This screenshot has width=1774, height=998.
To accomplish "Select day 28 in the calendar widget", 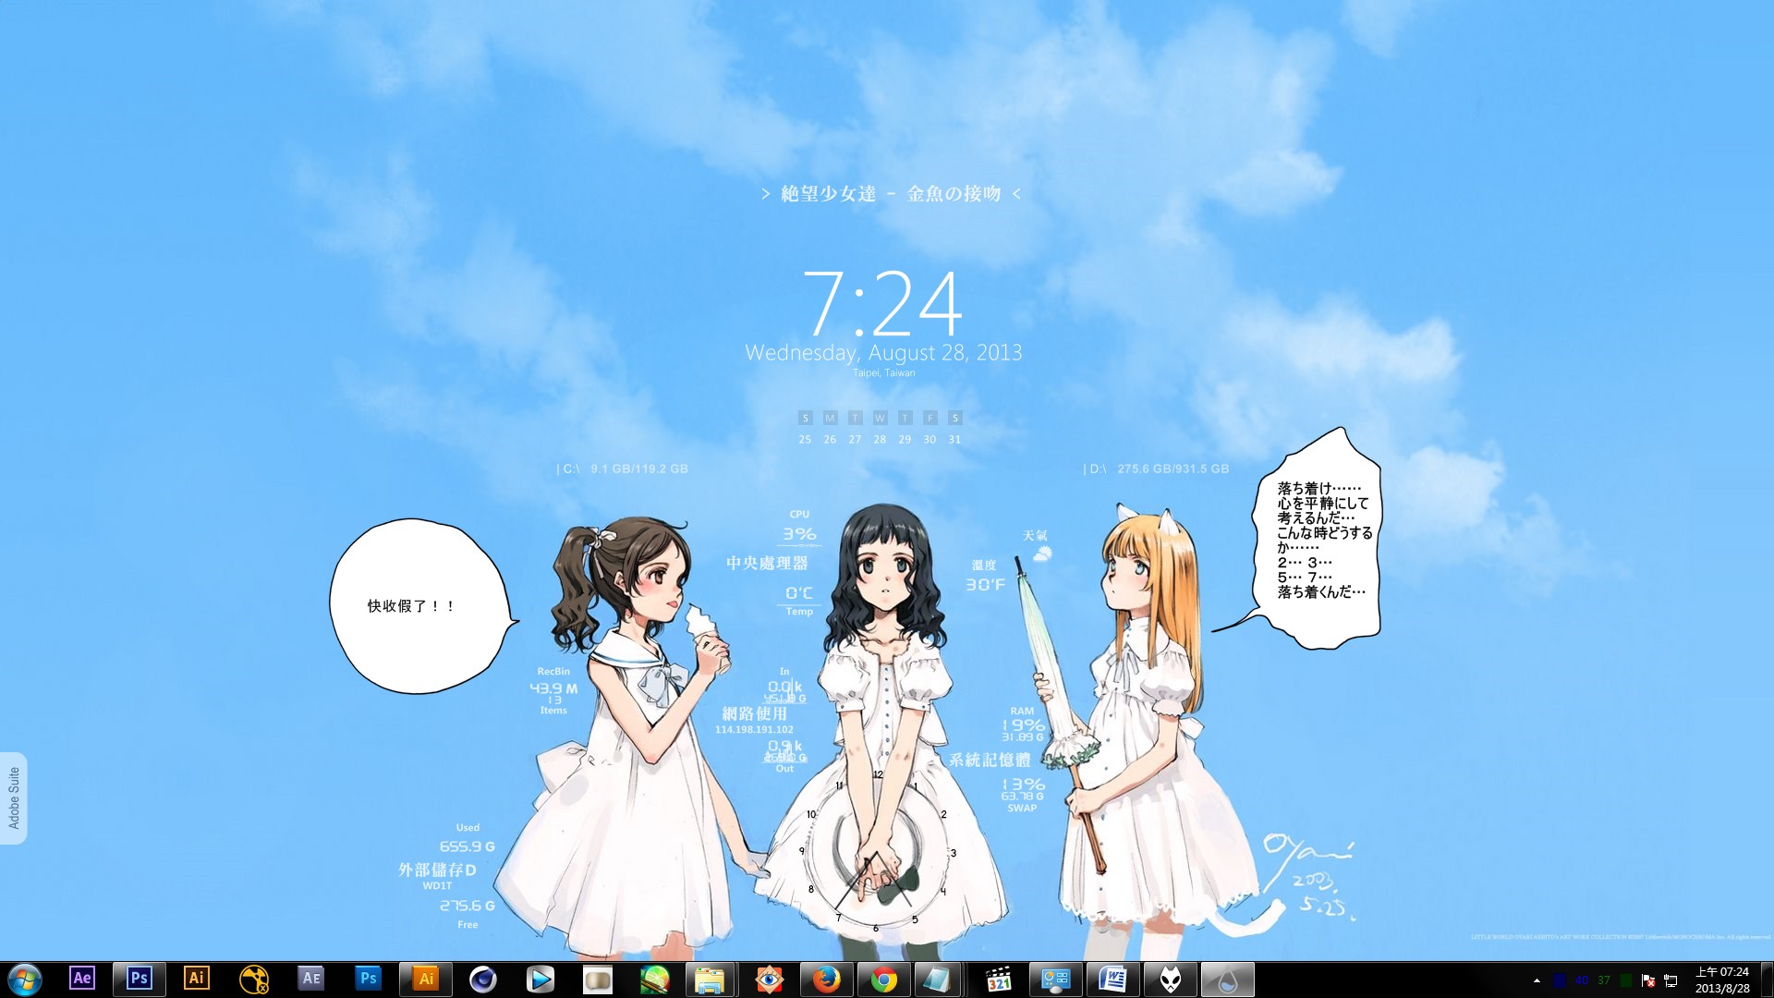I will (880, 440).
